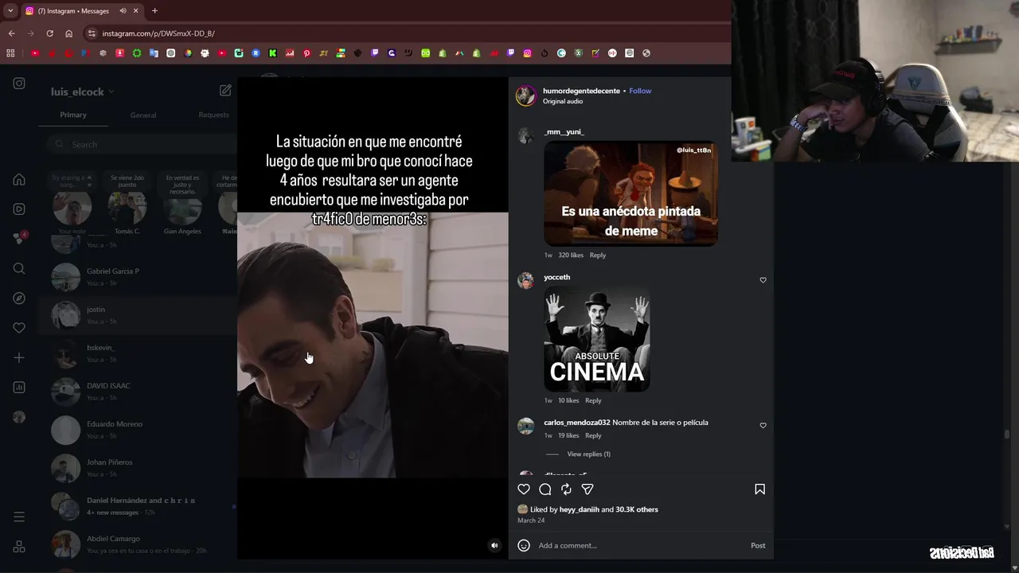Switch to the General messages tab
The height and width of the screenshot is (573, 1019).
[143, 115]
